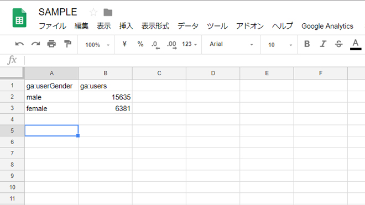365x205 pixels.
Task: Open the Arial font dropdown
Action: [x=231, y=44]
